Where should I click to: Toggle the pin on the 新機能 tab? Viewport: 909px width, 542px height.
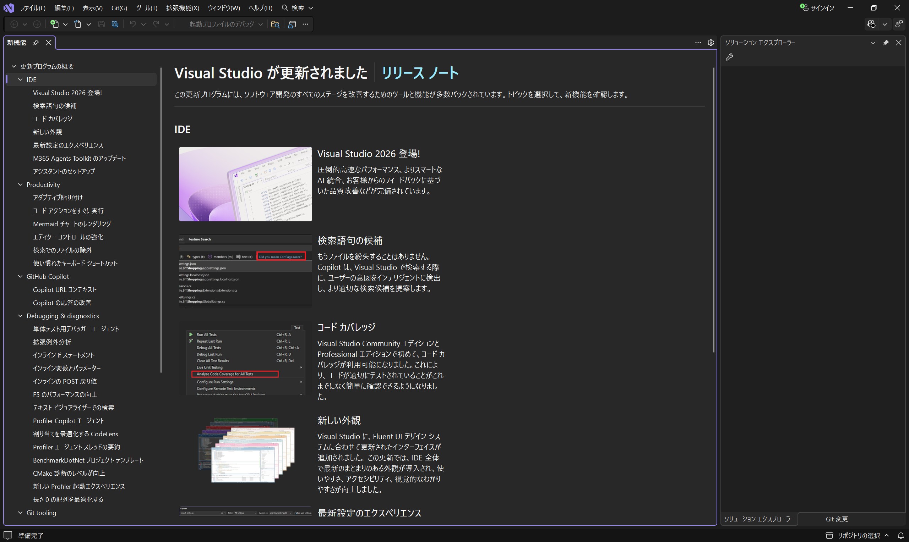(36, 43)
